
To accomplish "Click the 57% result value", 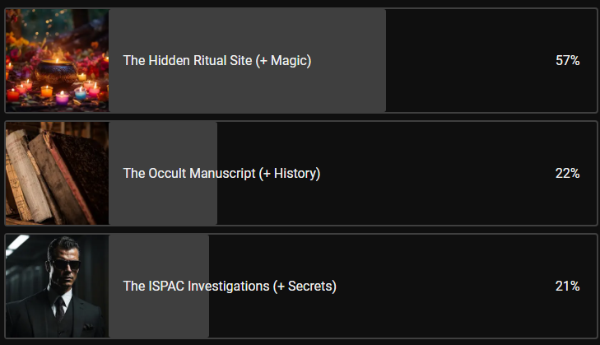I will (567, 60).
